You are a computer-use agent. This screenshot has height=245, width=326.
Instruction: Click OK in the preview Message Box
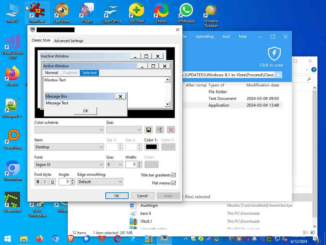86,111
